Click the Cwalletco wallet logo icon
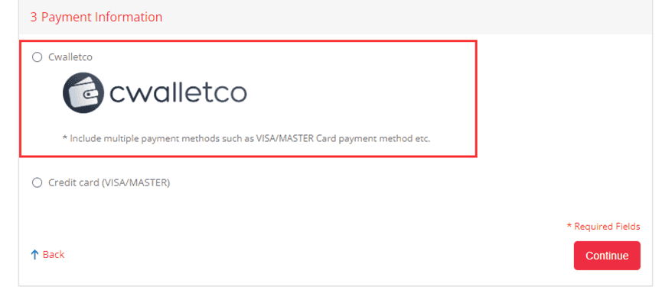This screenshot has width=662, height=287. (83, 92)
